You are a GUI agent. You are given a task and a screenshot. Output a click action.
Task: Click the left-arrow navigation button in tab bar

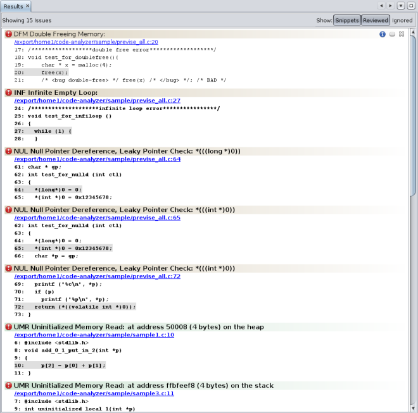tap(381, 6)
